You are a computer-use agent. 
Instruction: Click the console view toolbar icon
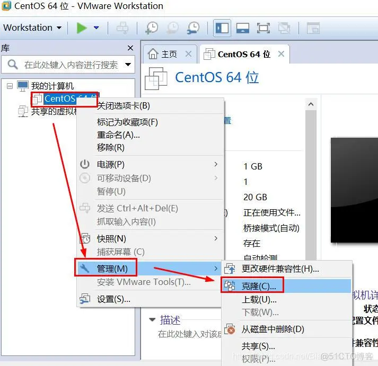pyautogui.click(x=313, y=28)
